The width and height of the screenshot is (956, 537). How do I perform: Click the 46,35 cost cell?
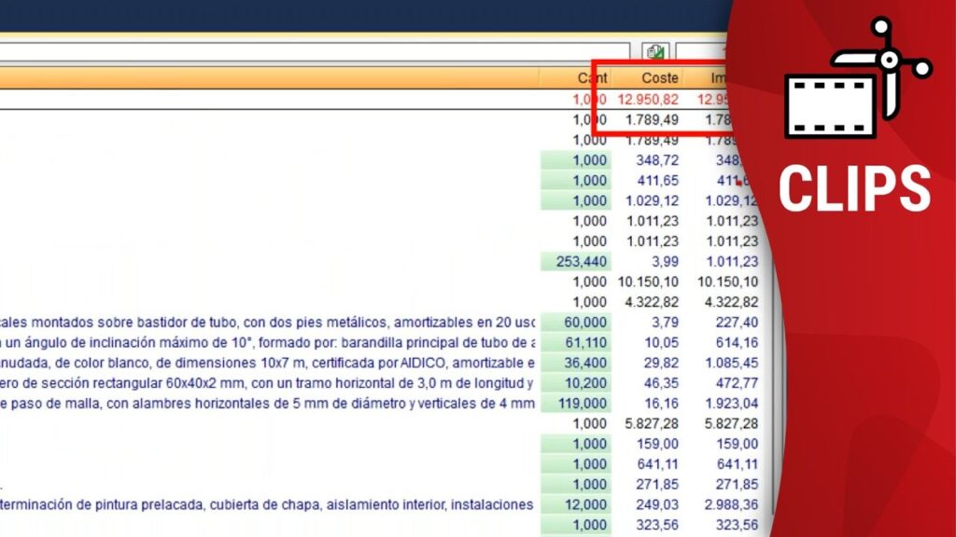(662, 383)
